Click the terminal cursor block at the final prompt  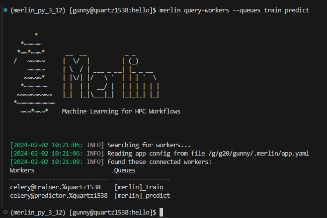pos(161,213)
